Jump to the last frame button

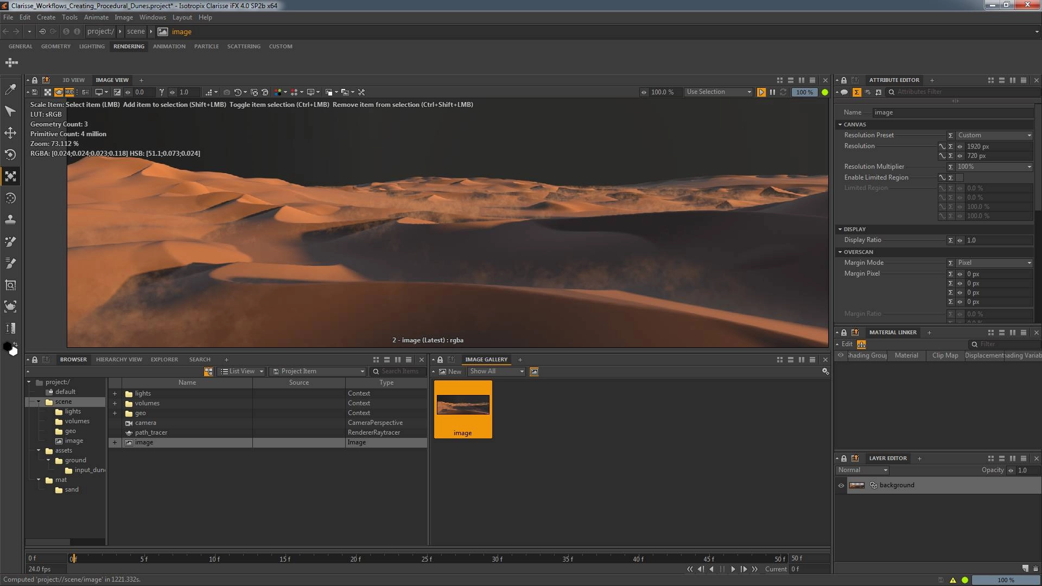[754, 569]
